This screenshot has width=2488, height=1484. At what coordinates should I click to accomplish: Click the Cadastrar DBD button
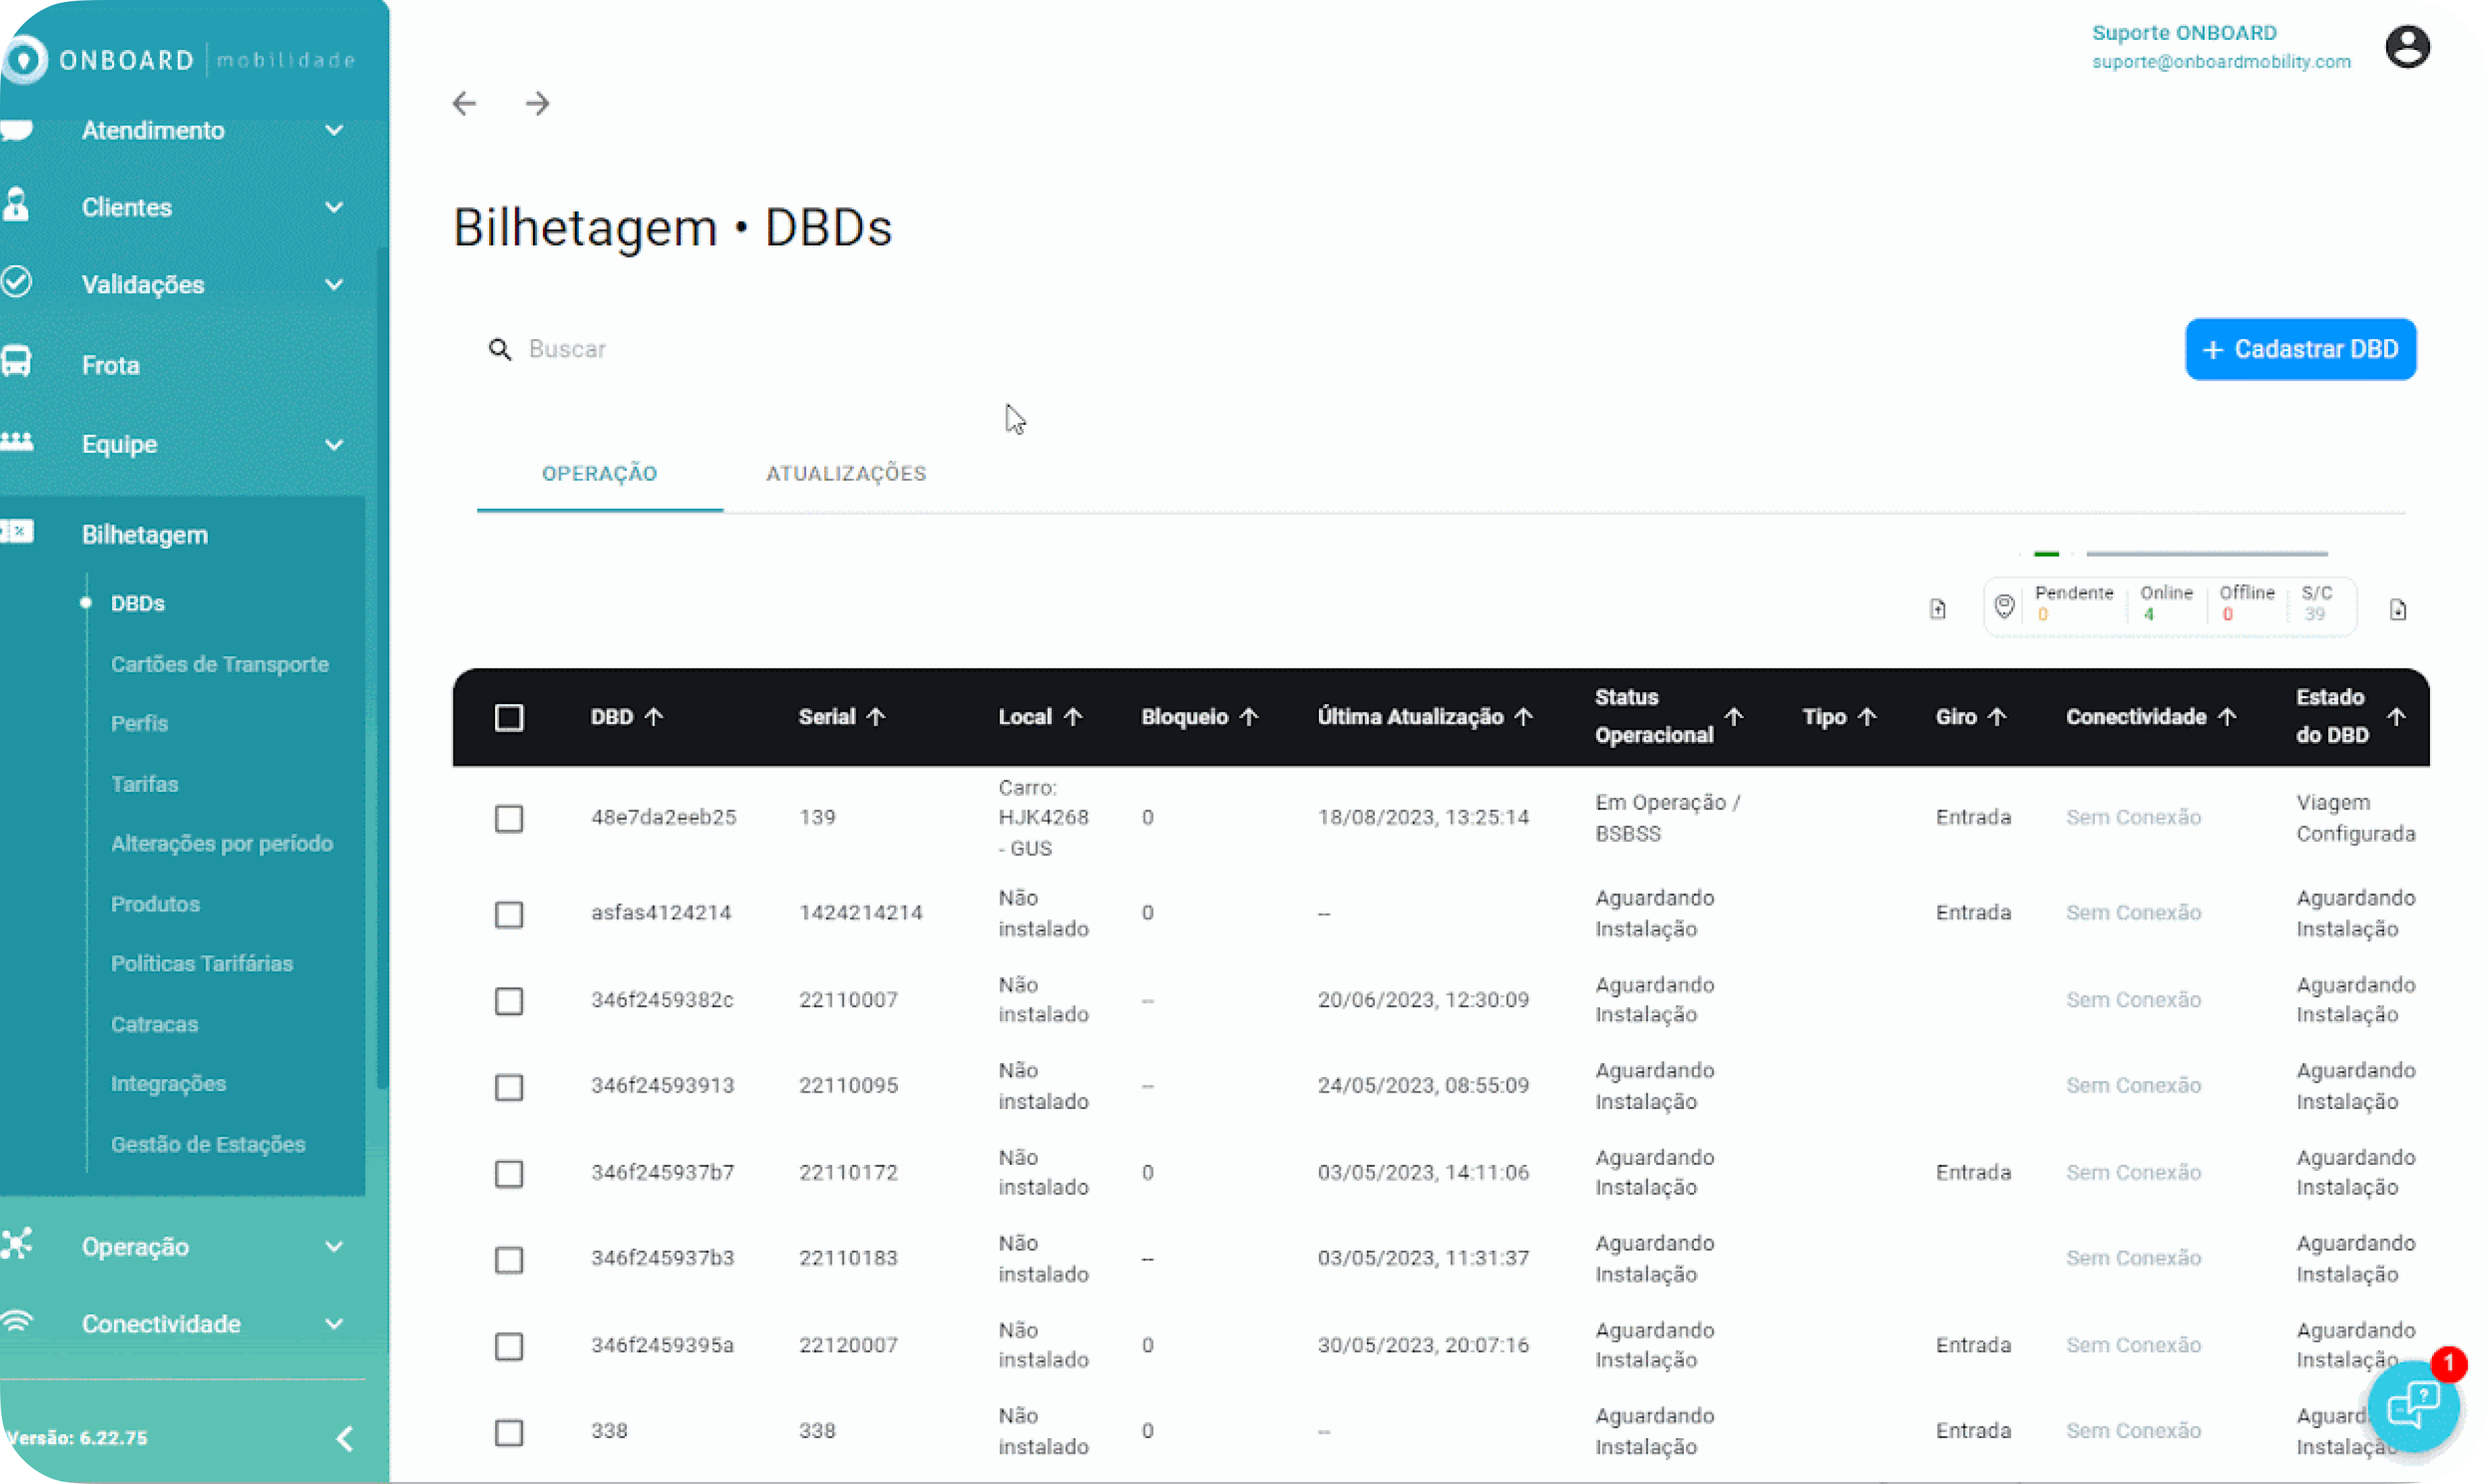click(2300, 349)
